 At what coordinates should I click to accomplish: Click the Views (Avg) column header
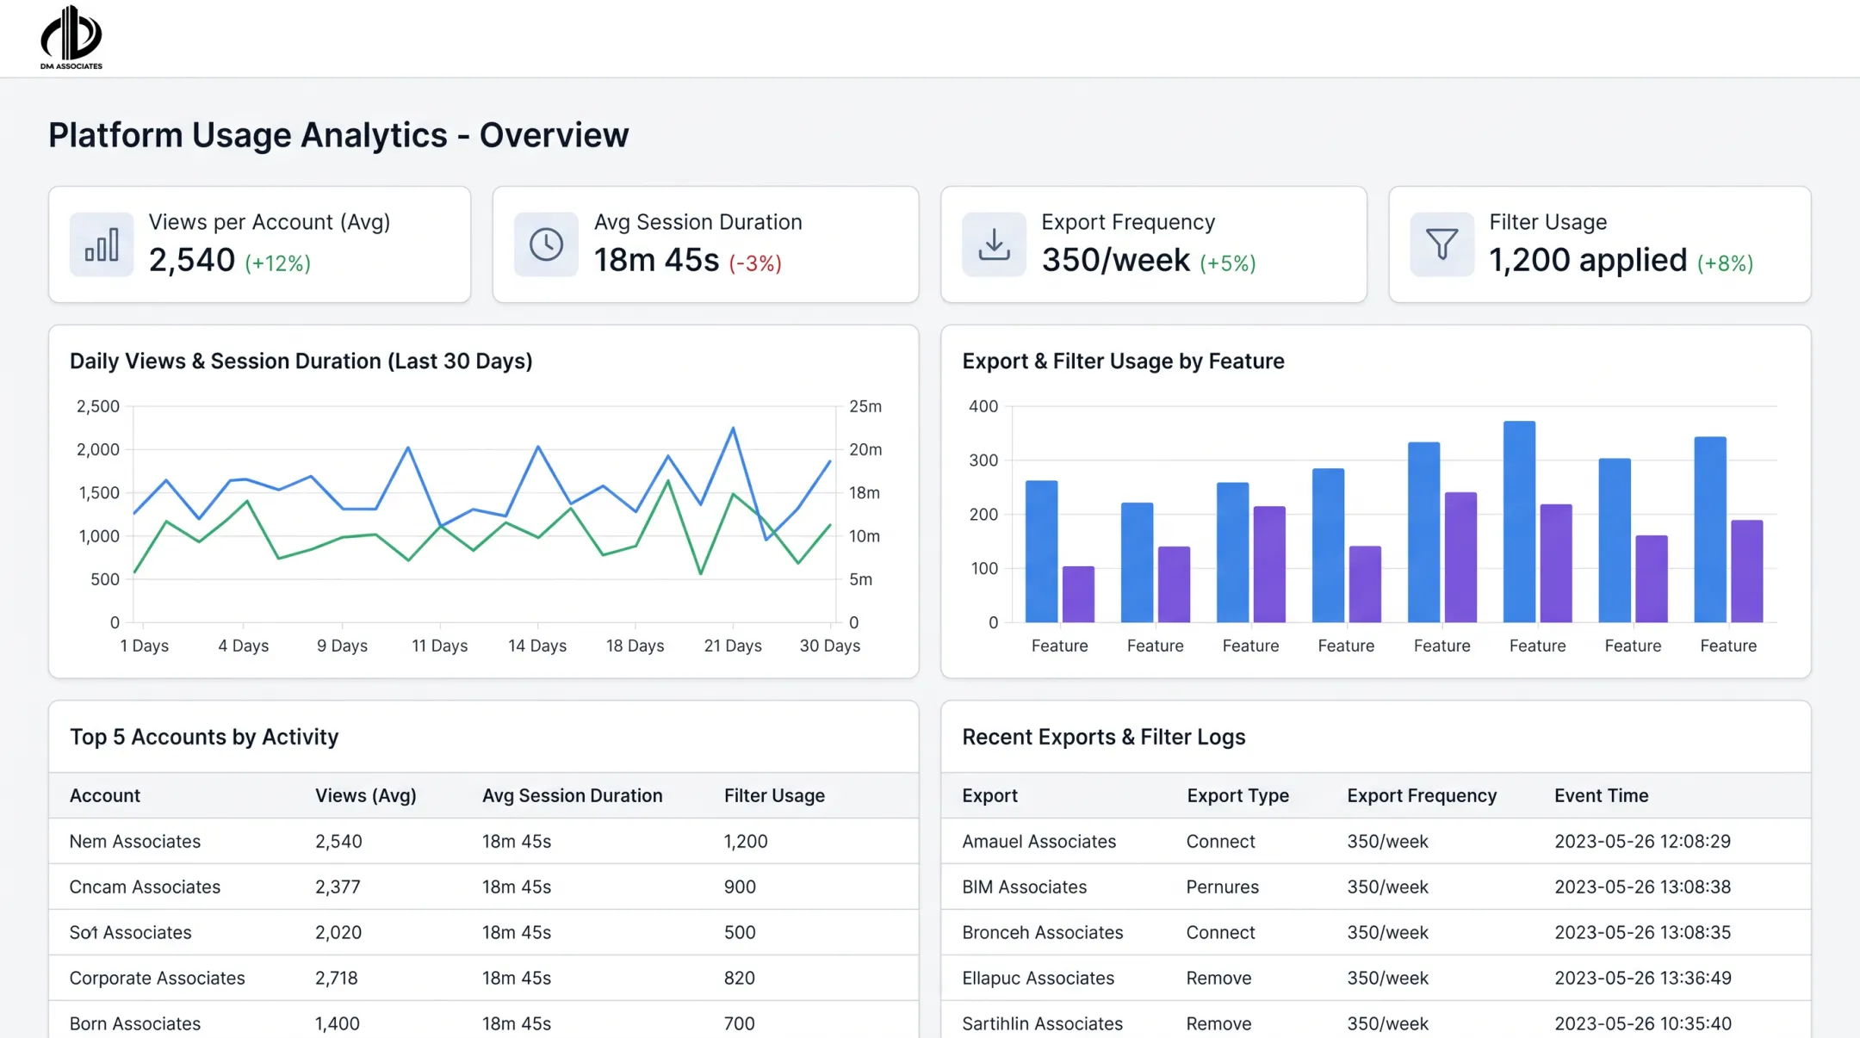point(365,795)
